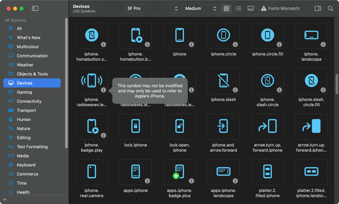This screenshot has height=204, width=339.
Task: Select the filled arrow.turn.up.forward.iphone symbol
Action: click(x=312, y=127)
